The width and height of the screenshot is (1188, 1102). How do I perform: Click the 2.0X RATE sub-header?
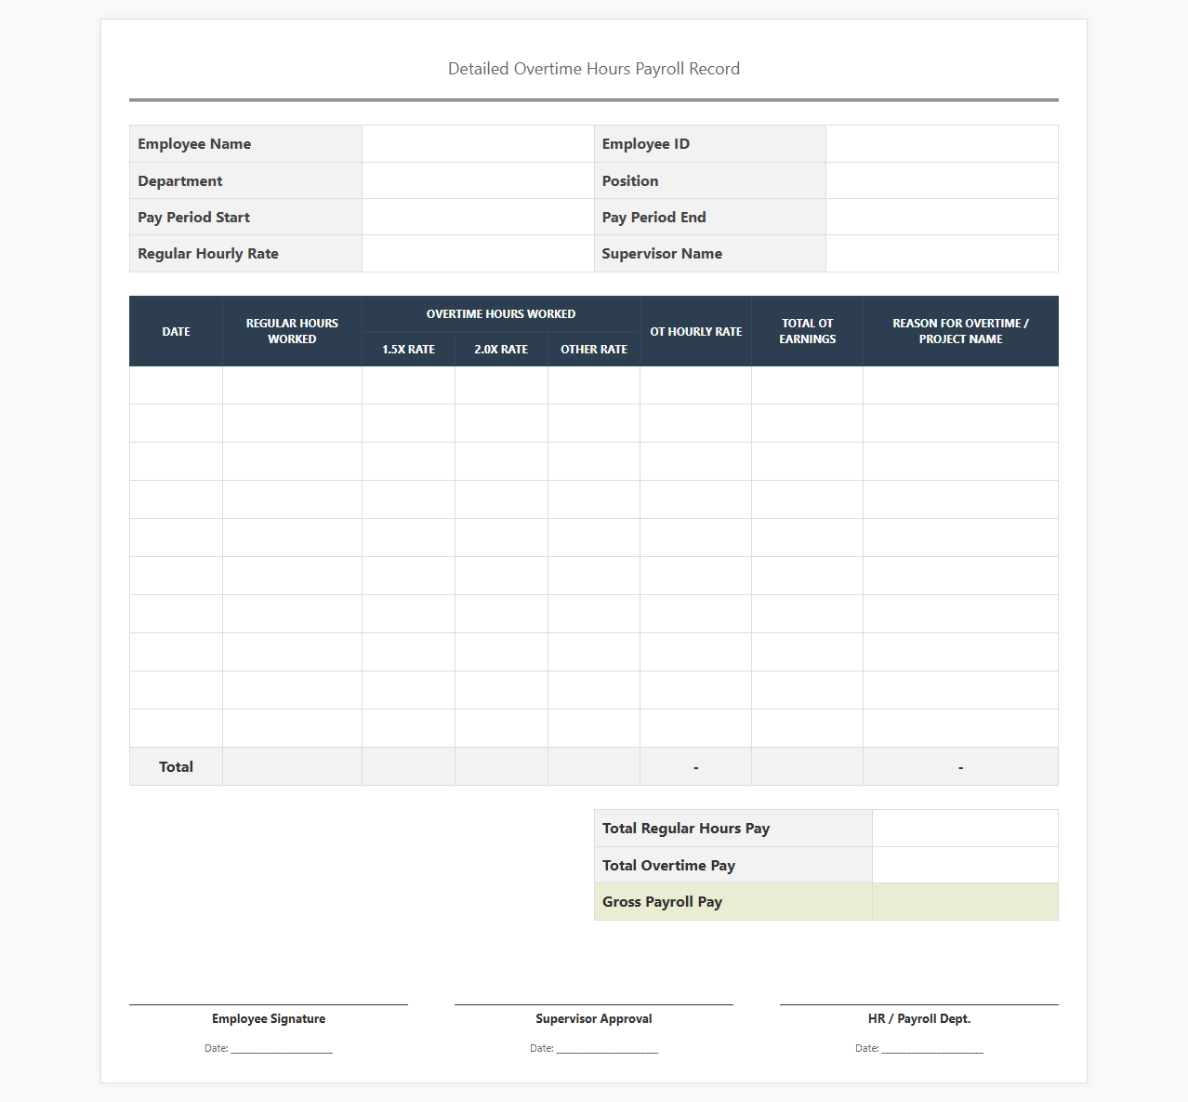(x=501, y=349)
